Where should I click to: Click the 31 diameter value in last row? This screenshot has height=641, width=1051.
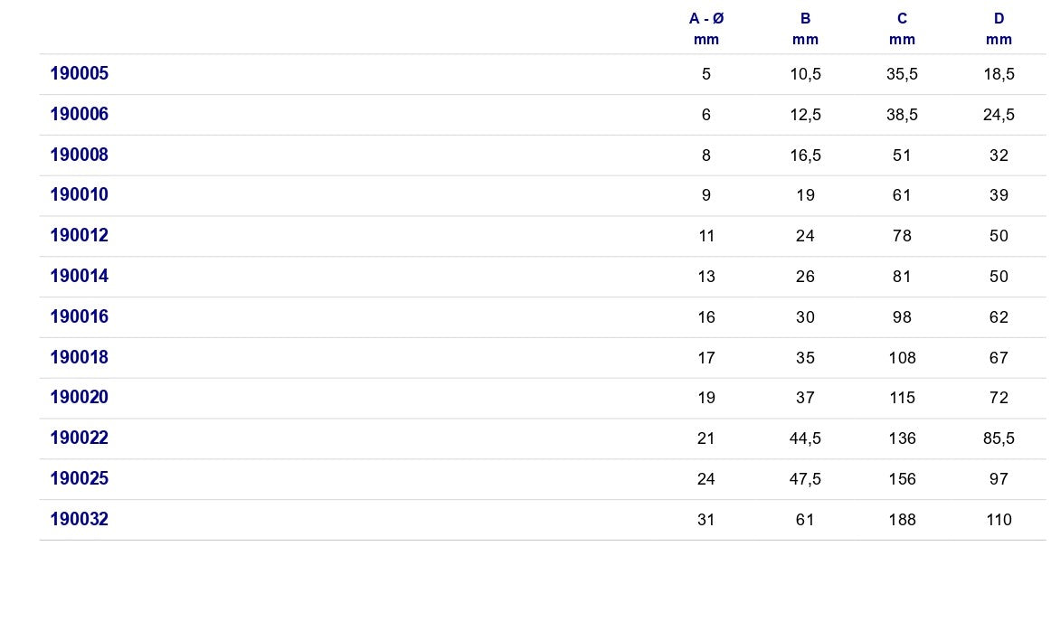coord(706,520)
